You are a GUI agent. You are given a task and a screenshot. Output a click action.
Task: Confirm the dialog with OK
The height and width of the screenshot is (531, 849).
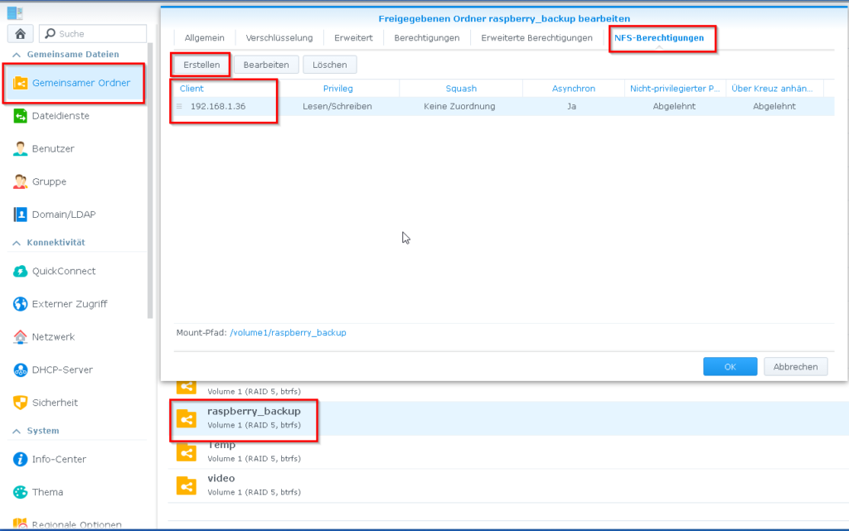click(x=730, y=367)
